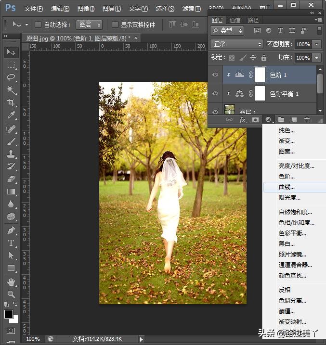This screenshot has width=326, height=345.
Task: Select the Crop tool
Action: click(11, 102)
